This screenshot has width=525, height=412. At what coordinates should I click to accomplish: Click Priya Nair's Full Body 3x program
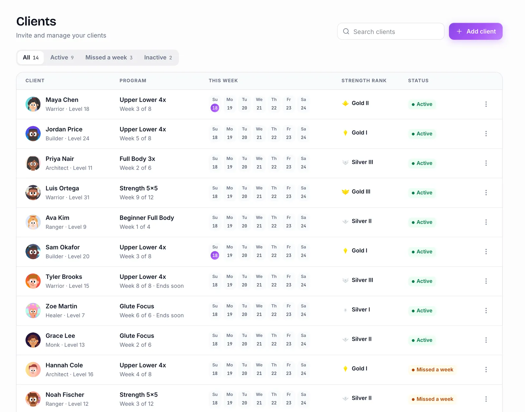pyautogui.click(x=137, y=159)
